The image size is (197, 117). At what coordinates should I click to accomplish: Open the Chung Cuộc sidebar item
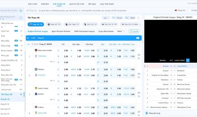(x=12, y=89)
